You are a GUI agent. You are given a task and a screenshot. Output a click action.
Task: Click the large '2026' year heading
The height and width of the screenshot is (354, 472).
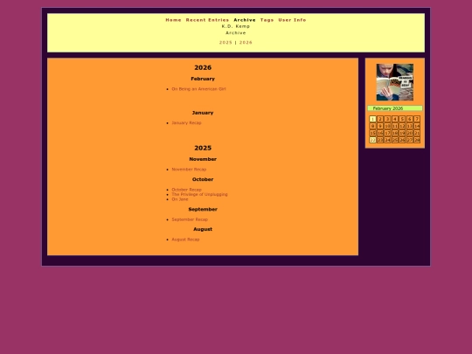pyautogui.click(x=203, y=67)
